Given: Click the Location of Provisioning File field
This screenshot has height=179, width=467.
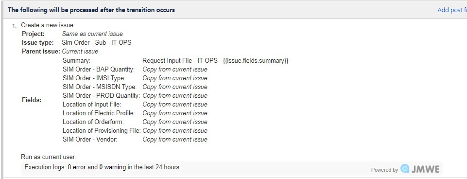Looking at the screenshot, I should click(x=135, y=131).
